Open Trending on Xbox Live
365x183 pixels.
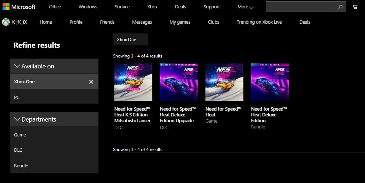tap(259, 22)
